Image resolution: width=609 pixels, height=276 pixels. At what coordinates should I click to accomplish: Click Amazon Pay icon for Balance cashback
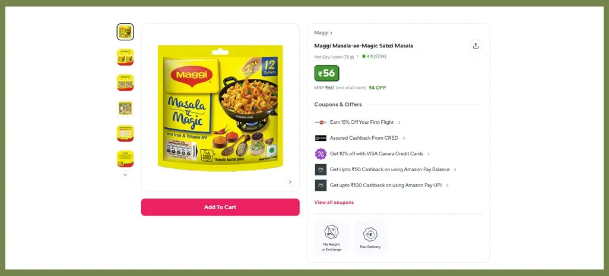(x=321, y=169)
